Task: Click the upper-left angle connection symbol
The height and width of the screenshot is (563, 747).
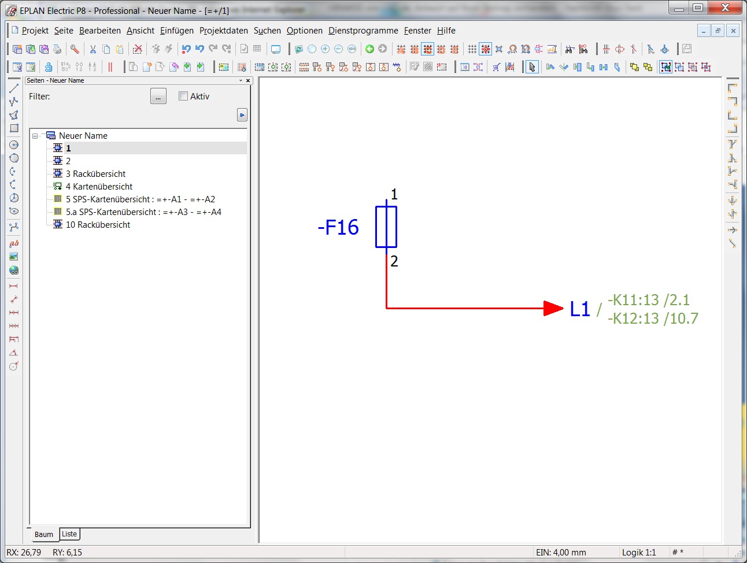Action: tap(733, 88)
